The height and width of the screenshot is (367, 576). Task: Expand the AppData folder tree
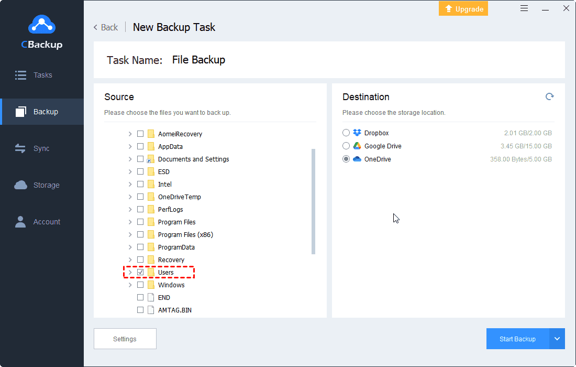[x=130, y=146]
